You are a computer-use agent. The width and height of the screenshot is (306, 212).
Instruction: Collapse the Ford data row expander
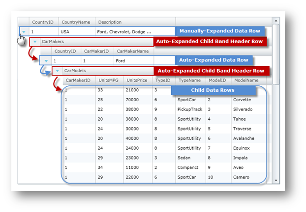pyautogui.click(x=46, y=61)
